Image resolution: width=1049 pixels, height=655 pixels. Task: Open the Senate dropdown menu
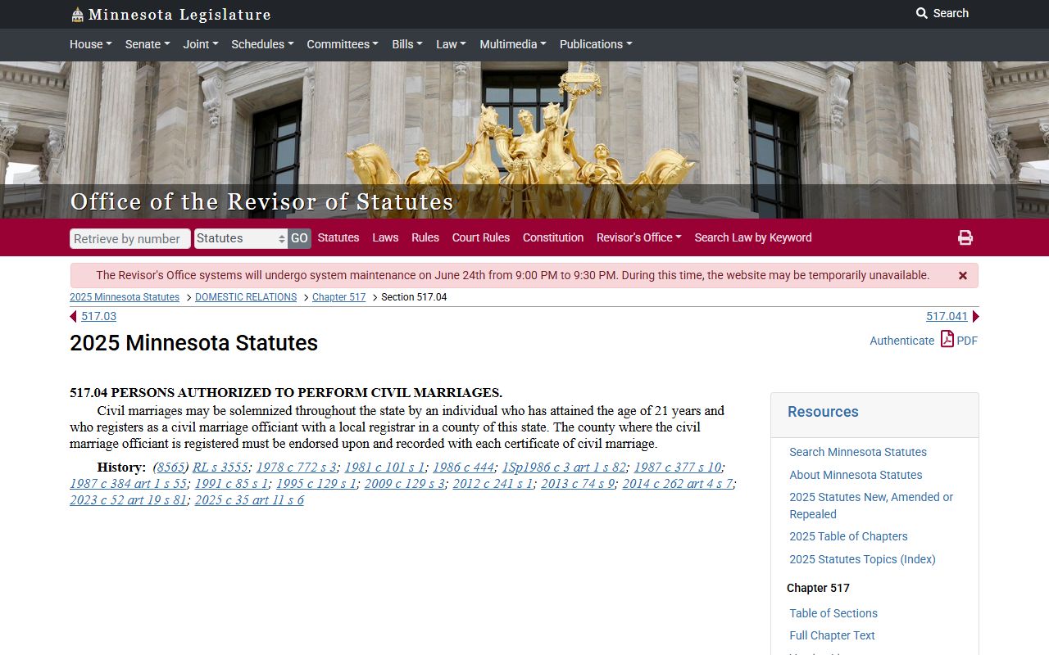[147, 44]
